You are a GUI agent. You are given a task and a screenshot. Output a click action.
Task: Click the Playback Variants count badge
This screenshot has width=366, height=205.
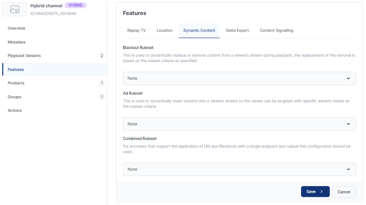click(x=102, y=56)
